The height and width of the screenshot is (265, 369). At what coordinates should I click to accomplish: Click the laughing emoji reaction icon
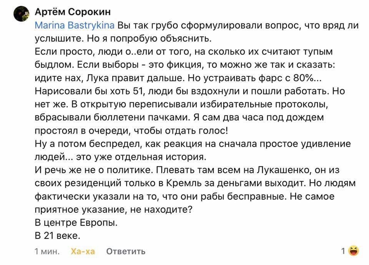pos(354,251)
